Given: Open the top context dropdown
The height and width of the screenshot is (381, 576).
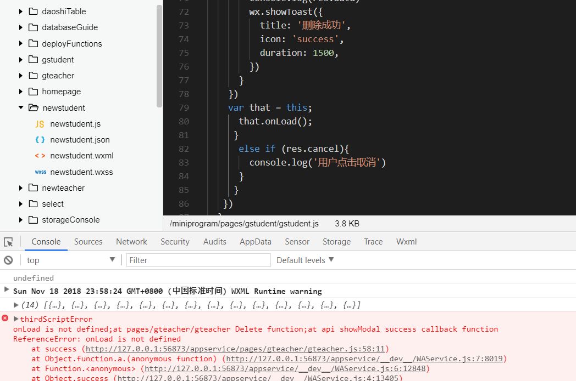Looking at the screenshot, I should coord(71,260).
